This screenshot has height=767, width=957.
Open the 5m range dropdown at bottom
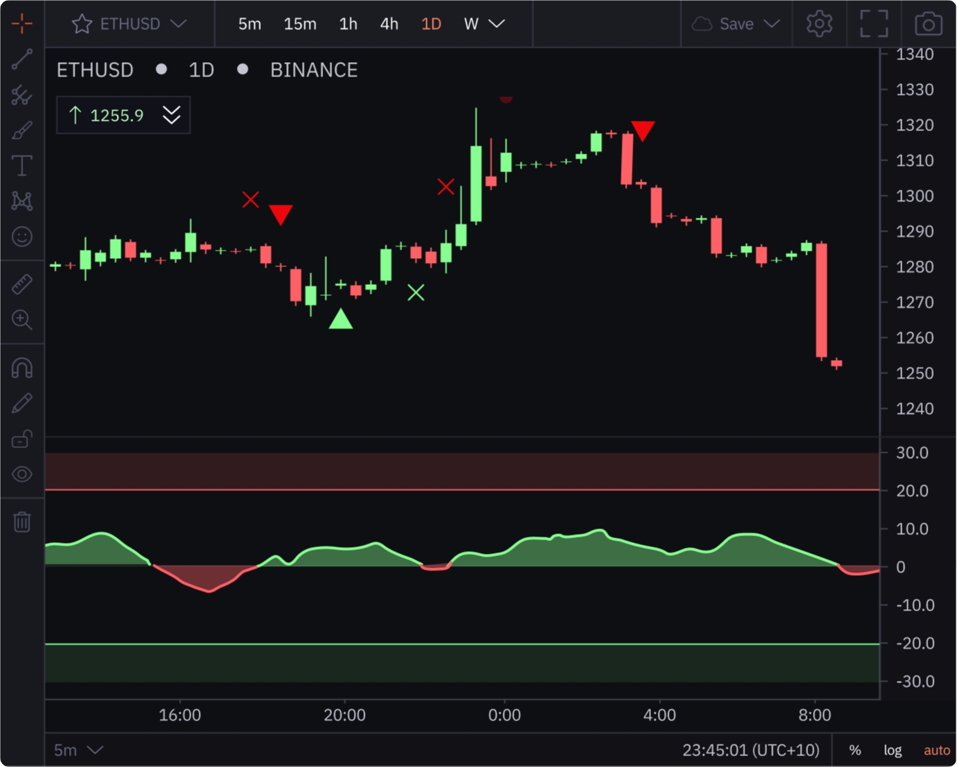(78, 750)
